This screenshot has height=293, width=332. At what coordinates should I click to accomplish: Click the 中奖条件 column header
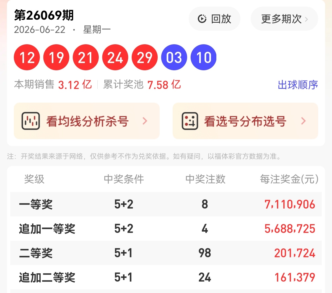coord(124,179)
